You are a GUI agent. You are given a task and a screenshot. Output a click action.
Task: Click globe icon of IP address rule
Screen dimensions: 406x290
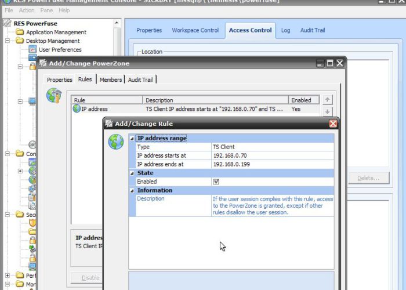pyautogui.click(x=77, y=109)
